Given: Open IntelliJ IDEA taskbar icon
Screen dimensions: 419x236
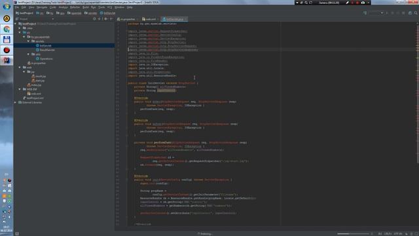Looking at the screenshot, I should coord(7,60).
